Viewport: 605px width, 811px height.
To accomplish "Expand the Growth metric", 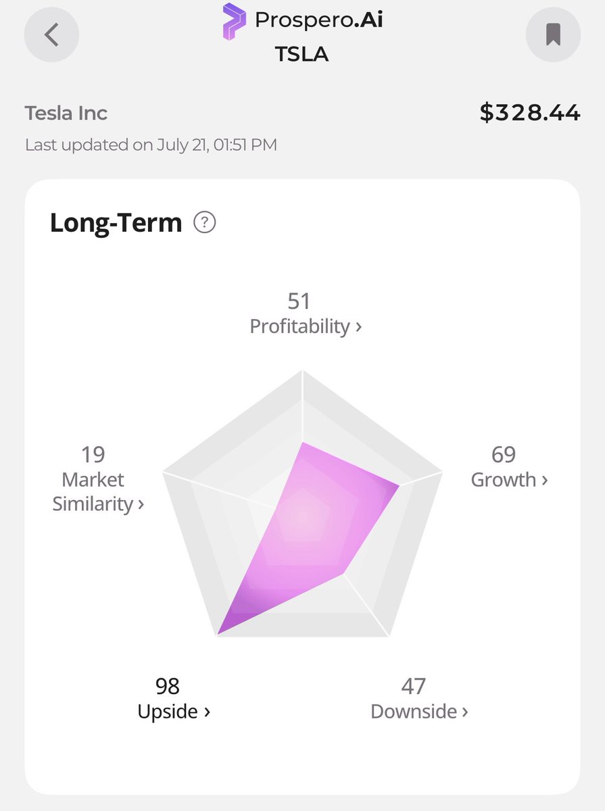I will pos(509,480).
